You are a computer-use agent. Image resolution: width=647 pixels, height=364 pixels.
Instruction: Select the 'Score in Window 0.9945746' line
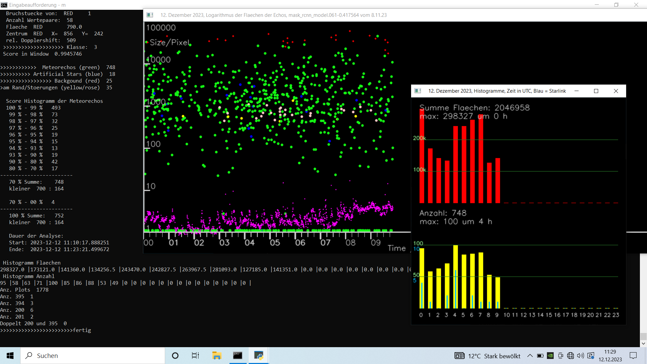click(42, 54)
